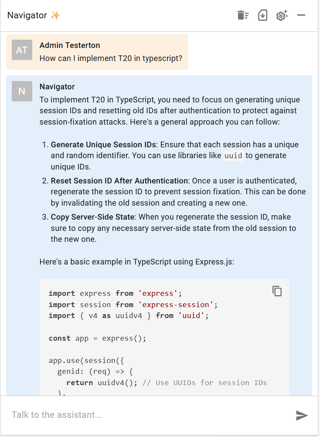320x437 pixels.
Task: Send message with the paper plane icon
Action: 302,415
